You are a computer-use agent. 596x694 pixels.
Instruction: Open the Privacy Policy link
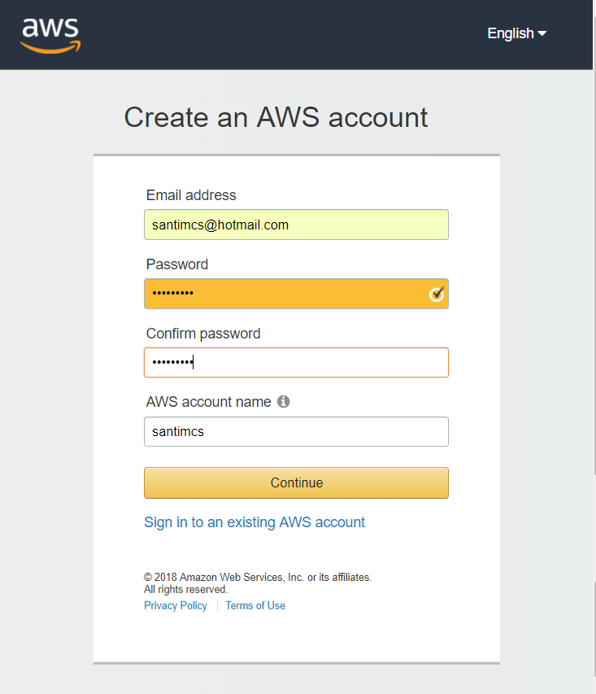tap(175, 605)
